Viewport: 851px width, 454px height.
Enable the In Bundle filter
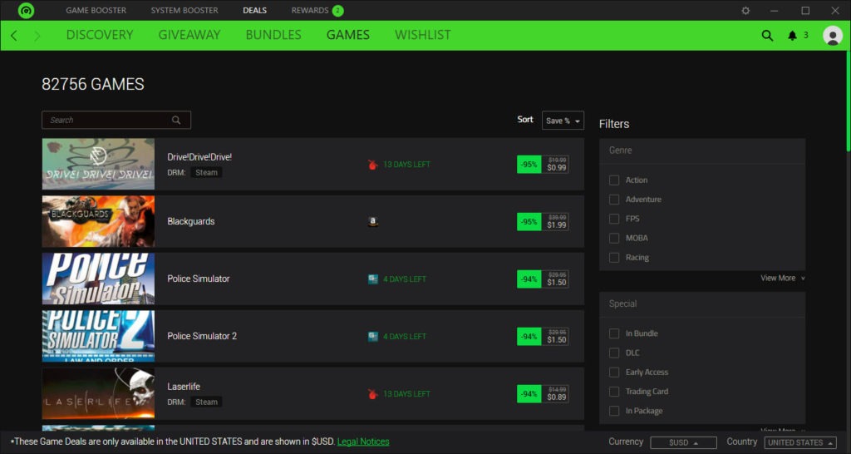[x=614, y=333]
